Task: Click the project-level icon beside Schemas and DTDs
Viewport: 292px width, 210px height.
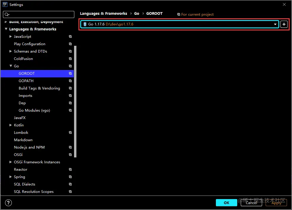Action: click(70, 51)
